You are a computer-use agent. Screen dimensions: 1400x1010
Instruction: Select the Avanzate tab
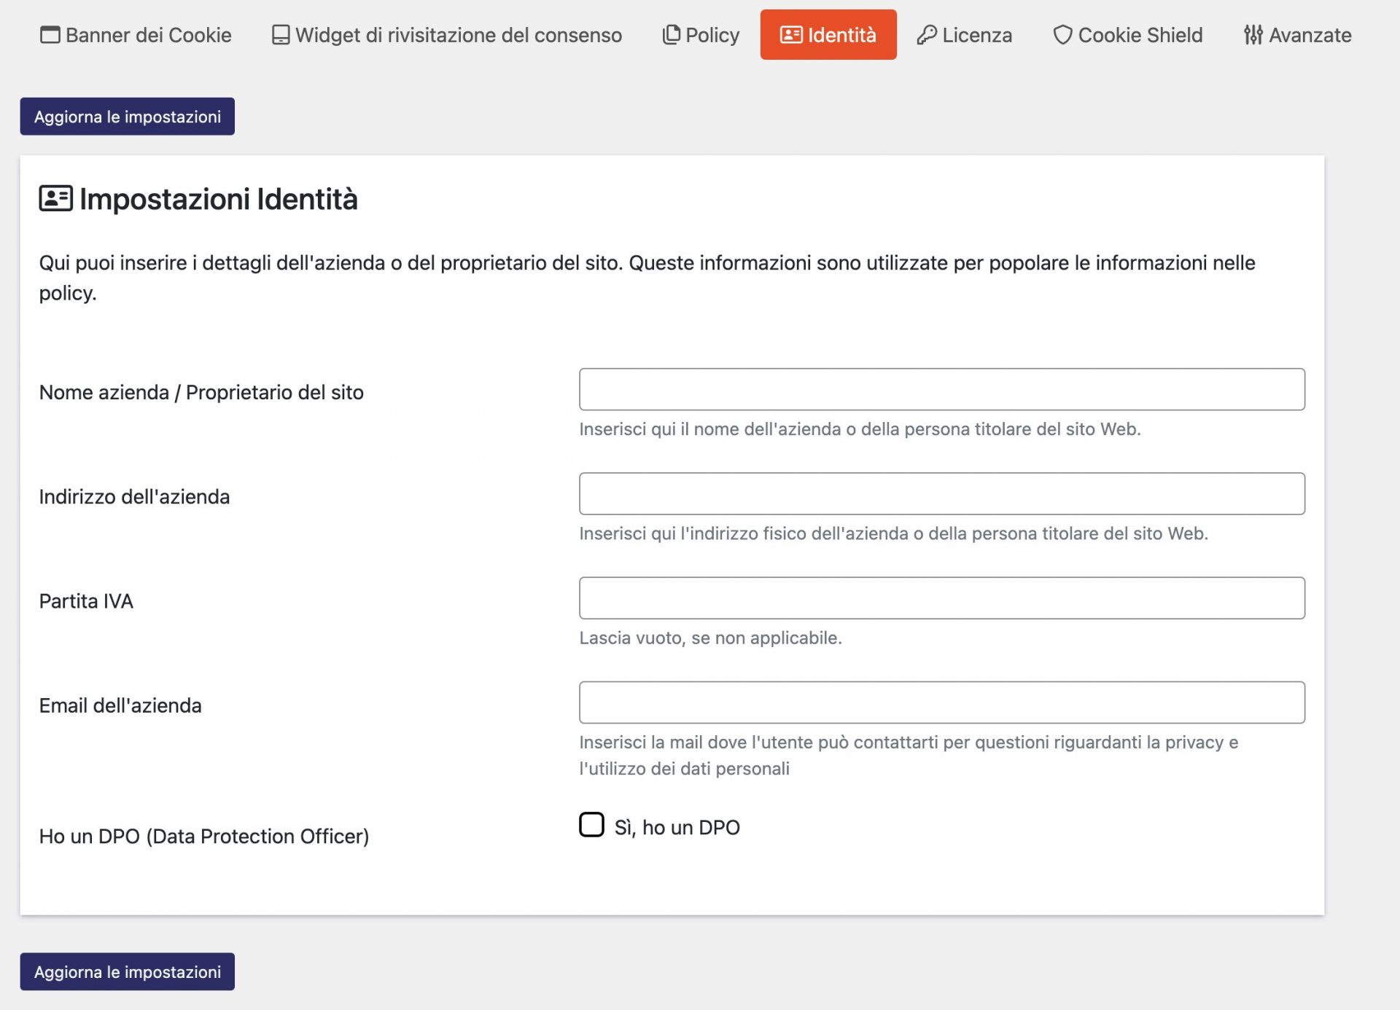tap(1298, 35)
